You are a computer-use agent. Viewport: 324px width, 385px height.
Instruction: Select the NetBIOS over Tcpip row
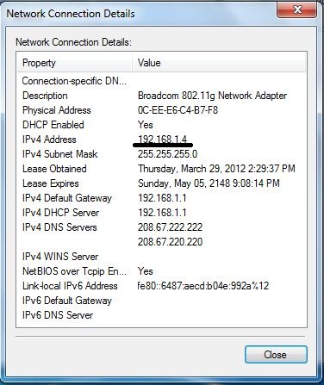(161, 271)
